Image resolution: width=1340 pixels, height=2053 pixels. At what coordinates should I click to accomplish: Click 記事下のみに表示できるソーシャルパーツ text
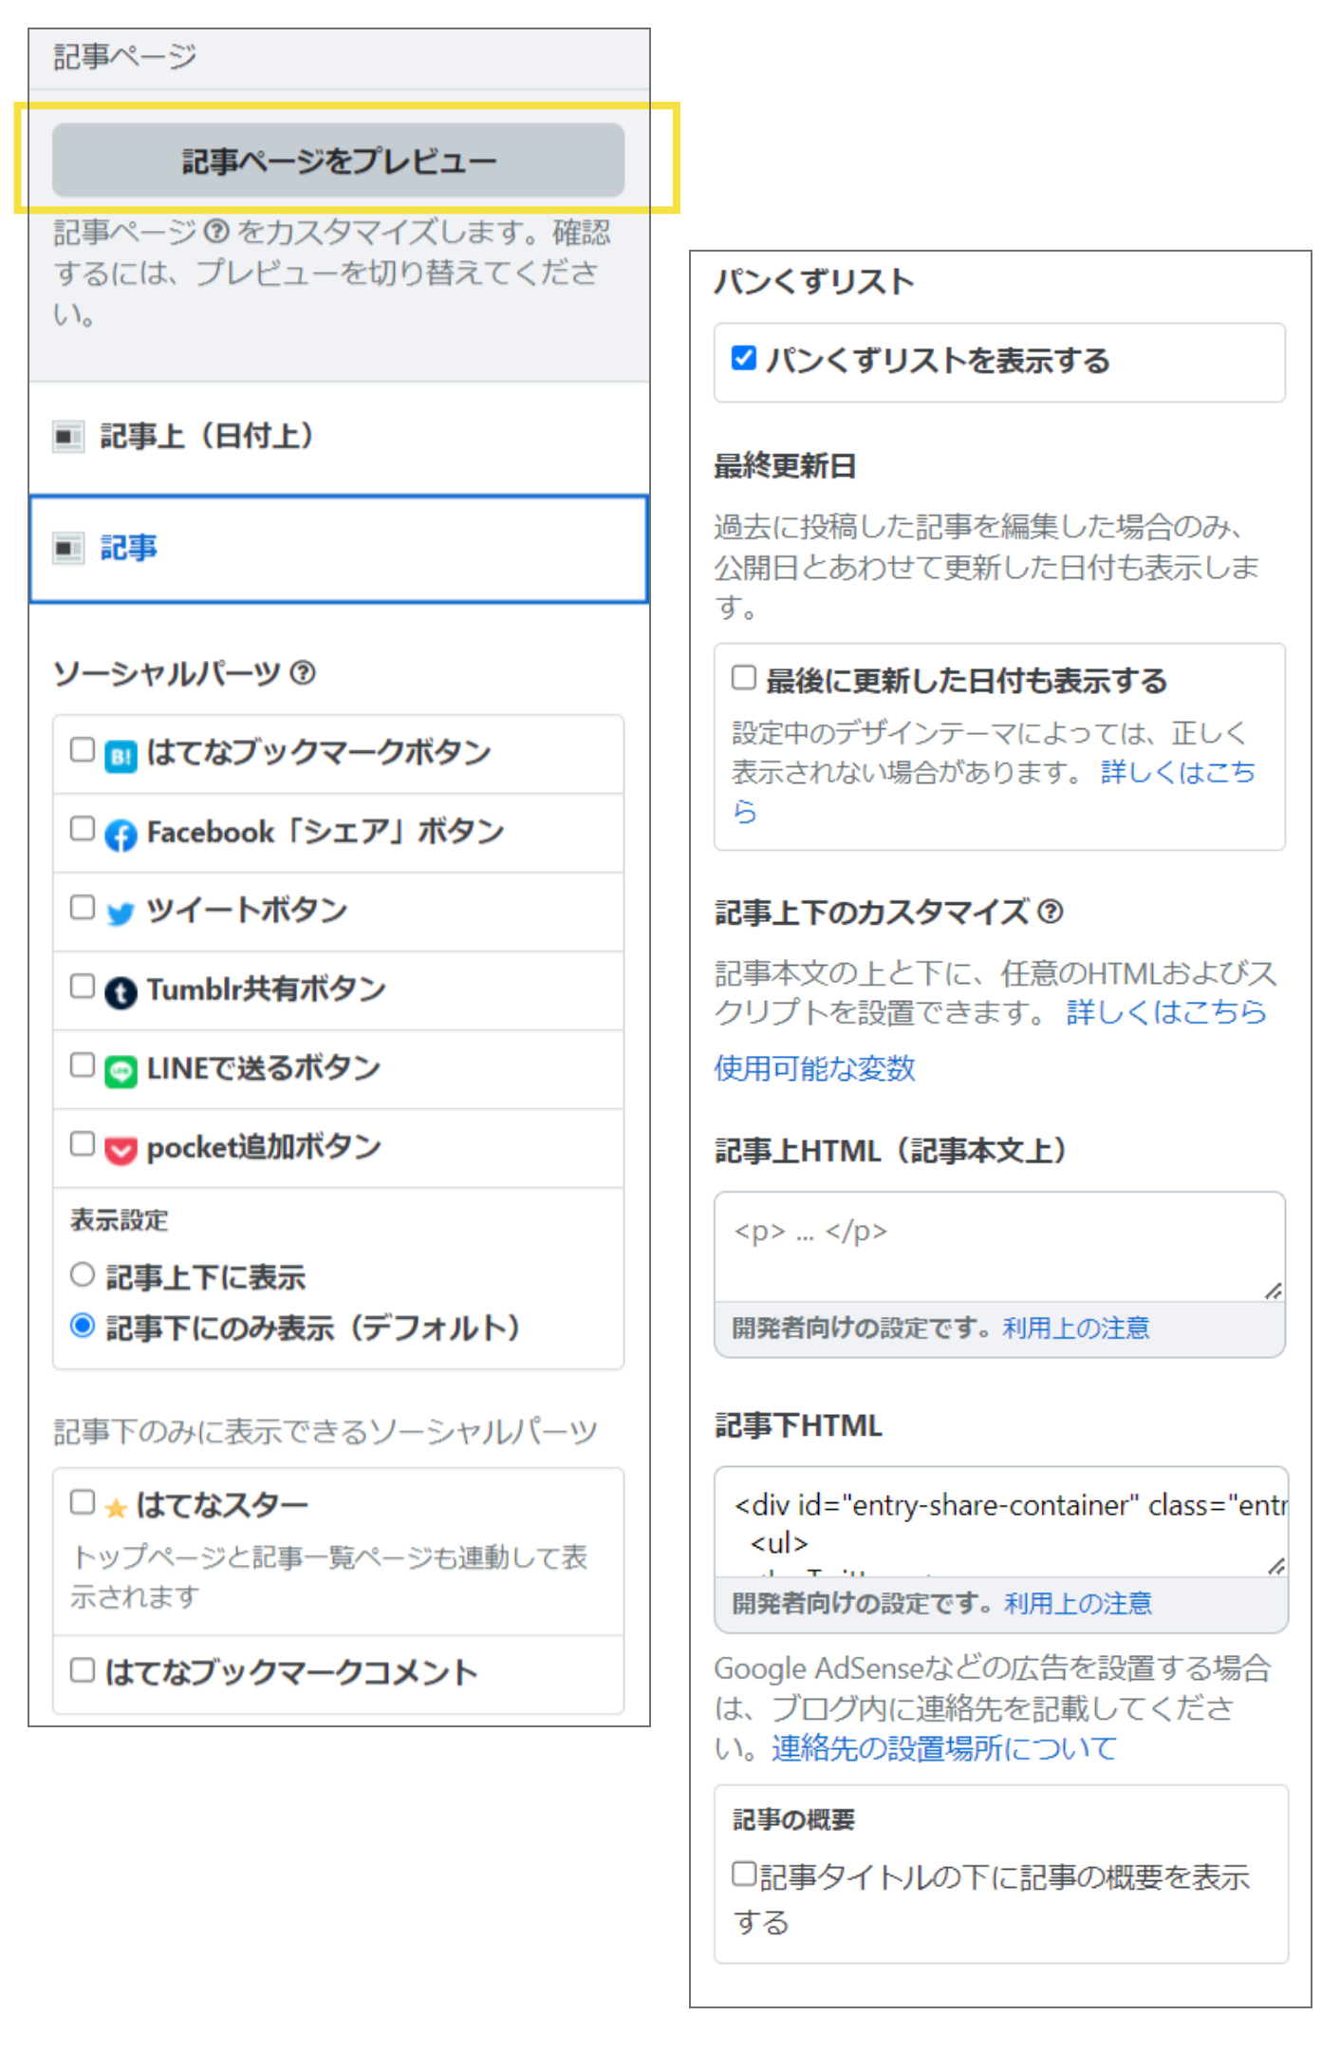tap(326, 1432)
